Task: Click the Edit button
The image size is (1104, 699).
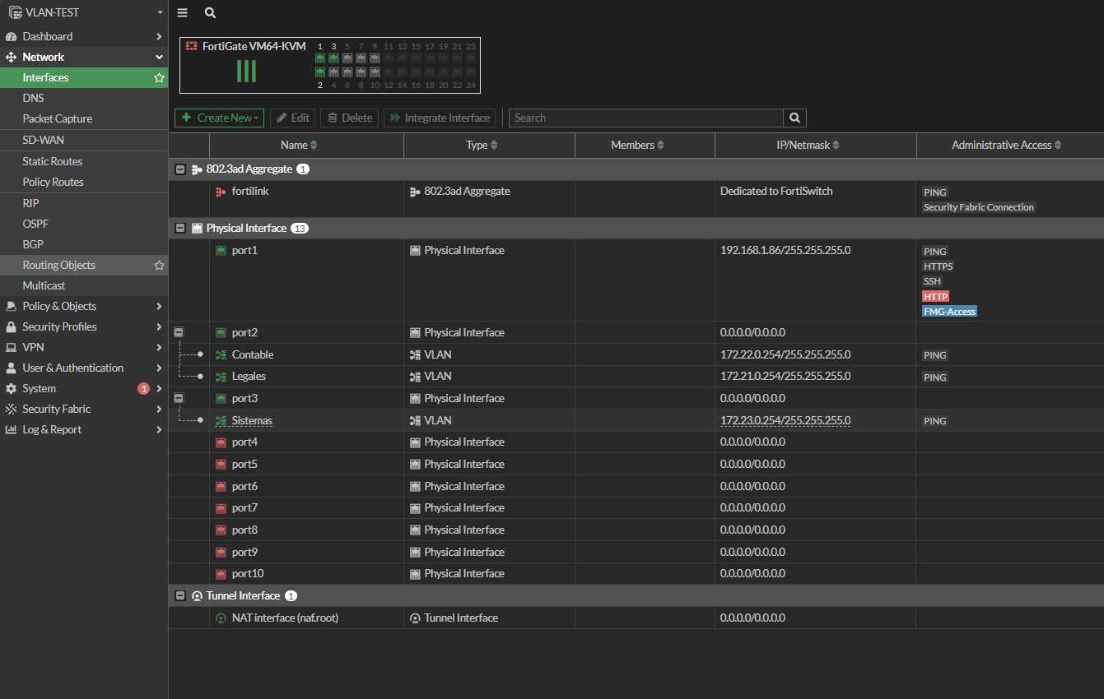Action: click(292, 118)
